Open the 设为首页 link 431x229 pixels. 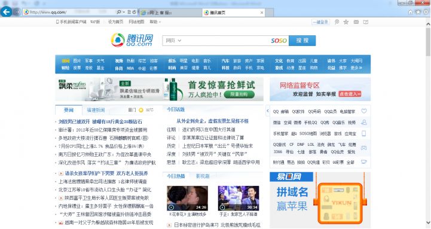tap(115, 22)
